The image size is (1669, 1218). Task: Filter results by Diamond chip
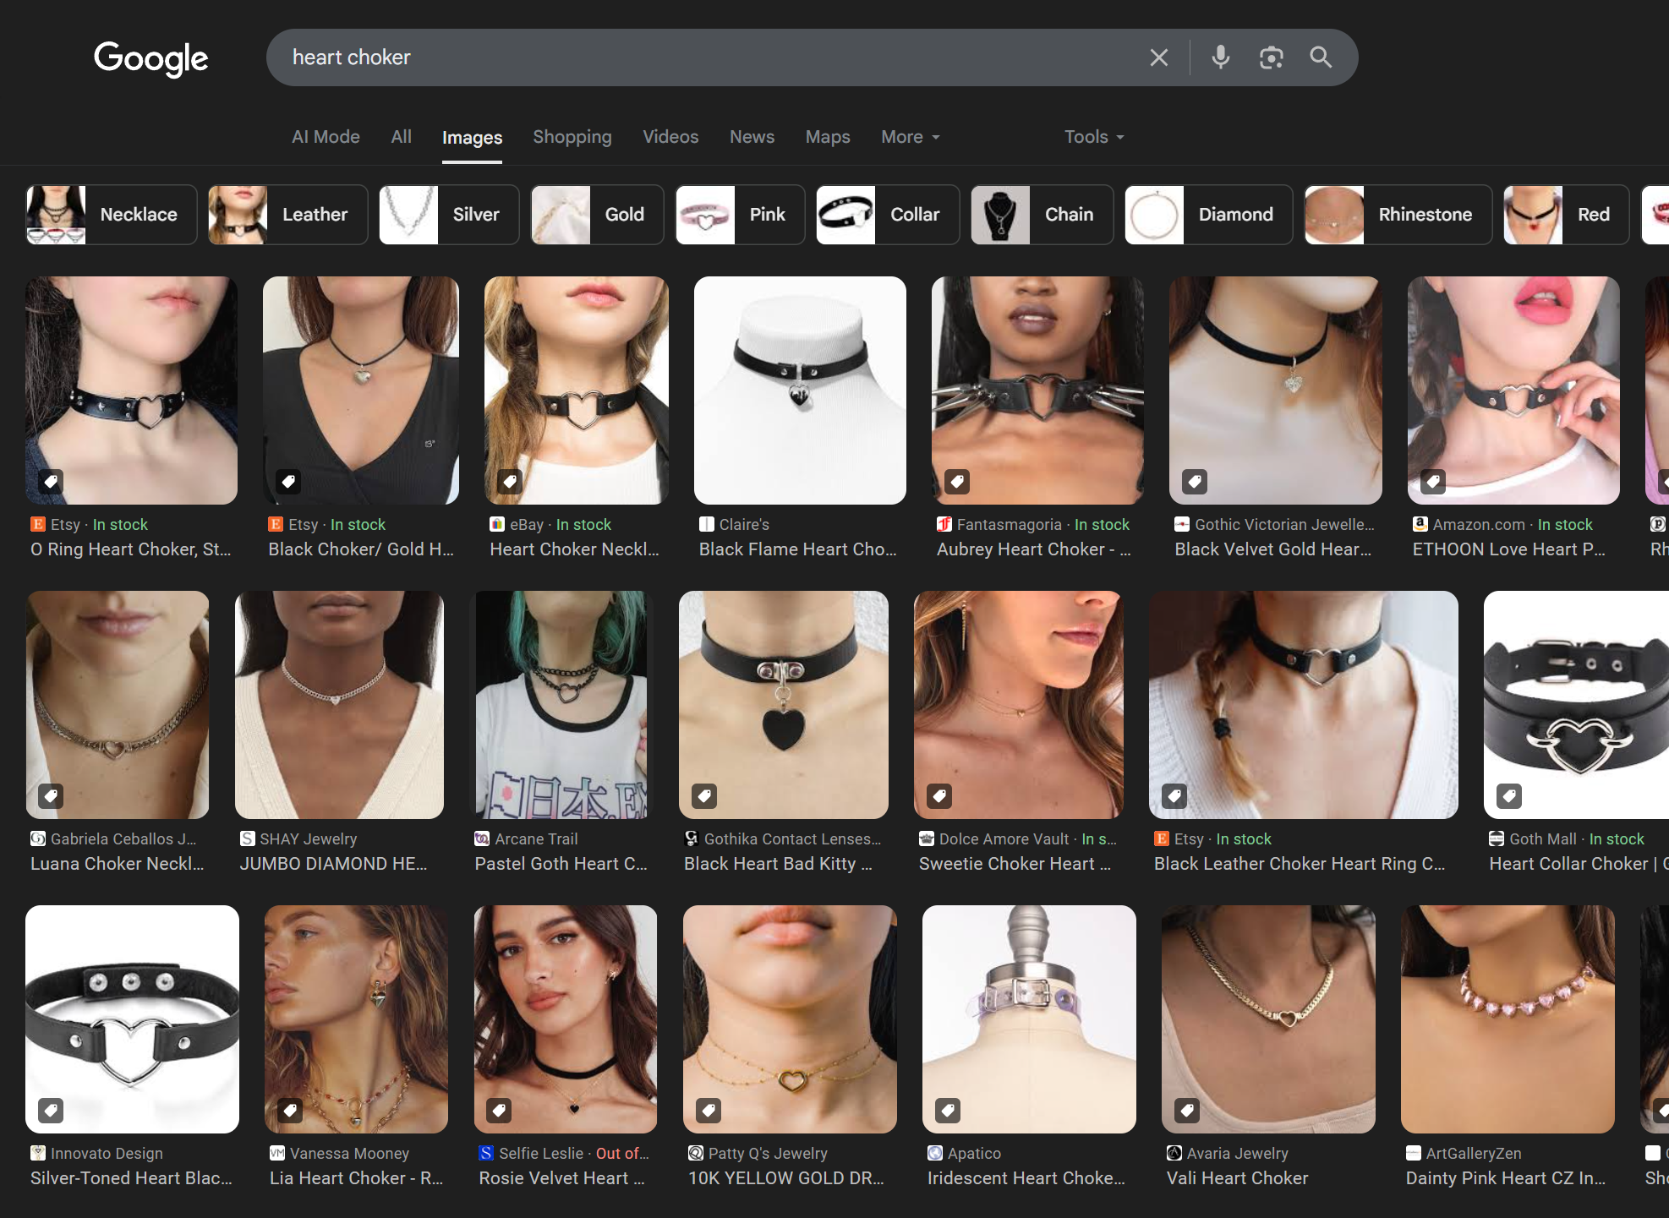tap(1208, 215)
